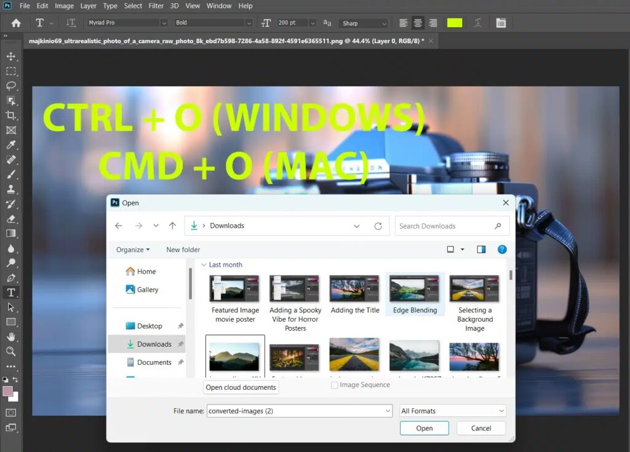Select the Zoom tool
The height and width of the screenshot is (452, 630).
pyautogui.click(x=11, y=351)
